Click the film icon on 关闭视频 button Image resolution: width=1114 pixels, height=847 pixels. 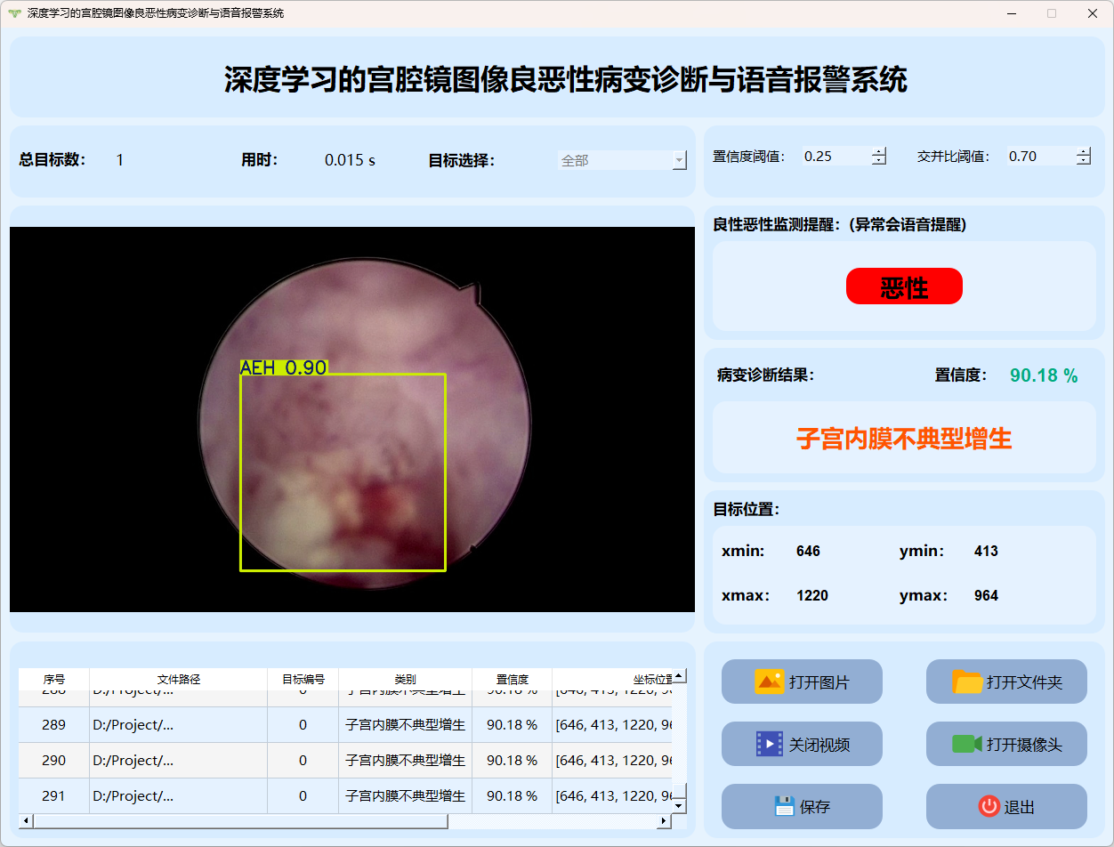[769, 744]
